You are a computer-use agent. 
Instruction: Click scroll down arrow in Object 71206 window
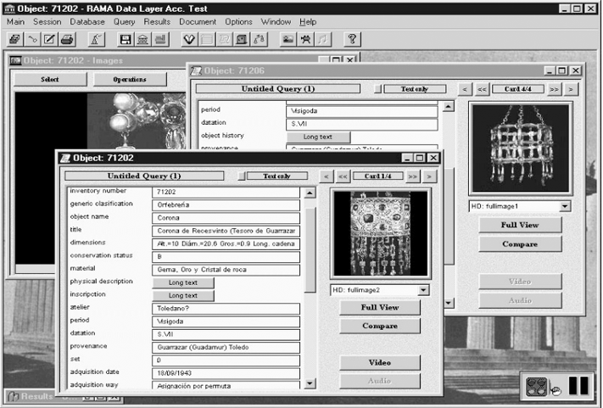tap(449, 303)
